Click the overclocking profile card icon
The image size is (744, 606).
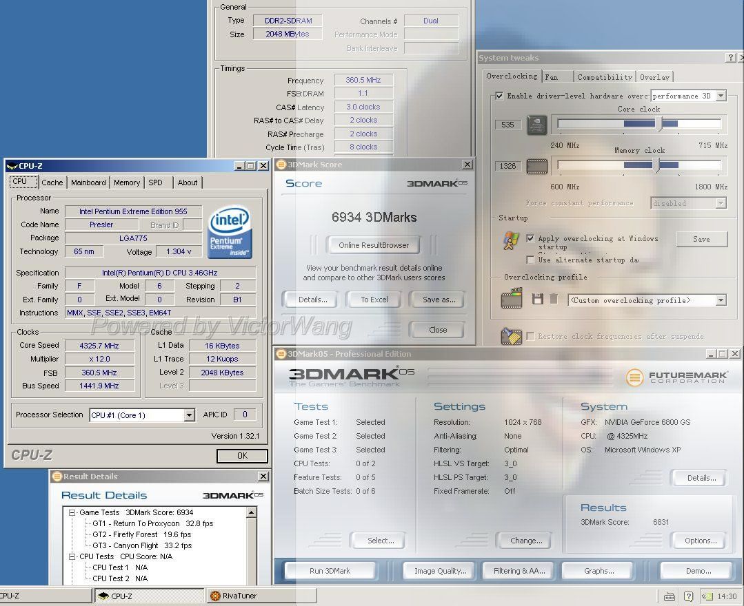(x=512, y=298)
